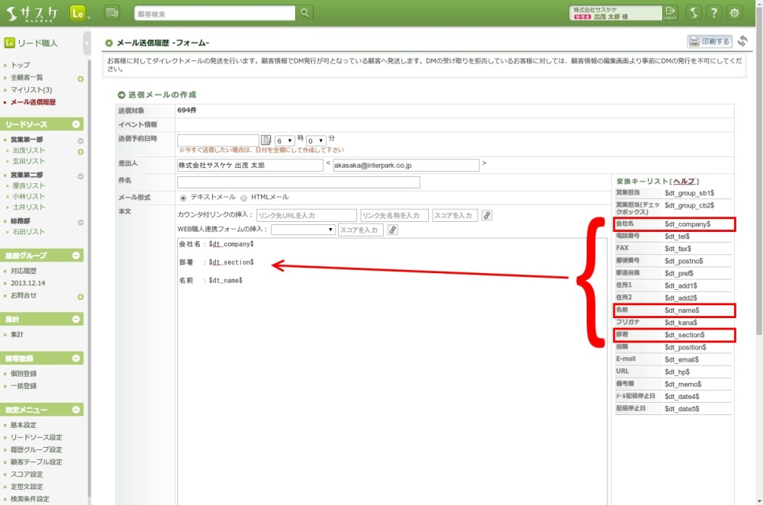Screen dimensions: 763x505
Task: Click the customer search magnifier icon
Action: 304,13
